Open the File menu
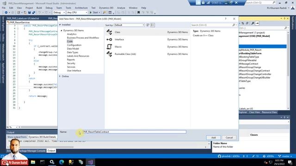The width and height of the screenshot is (296, 166). click(x=4, y=8)
